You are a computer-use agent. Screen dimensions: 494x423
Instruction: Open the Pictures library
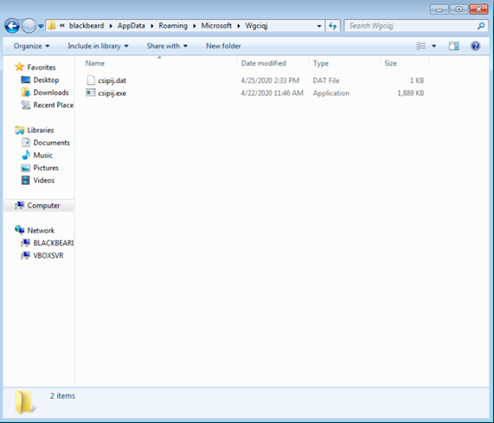46,168
